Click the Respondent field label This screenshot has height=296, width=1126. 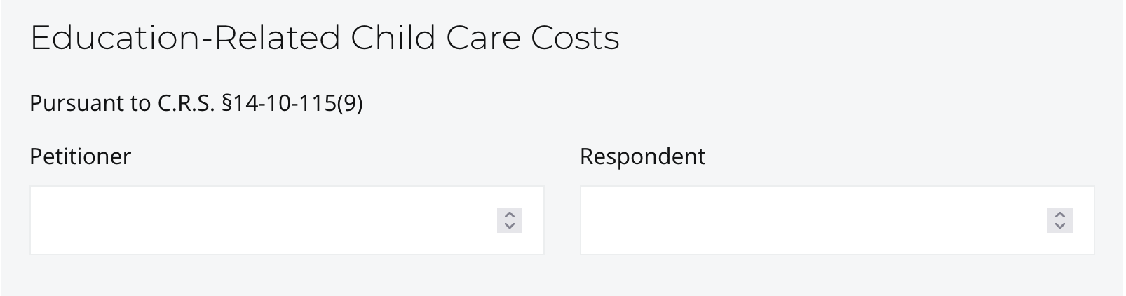(x=642, y=156)
